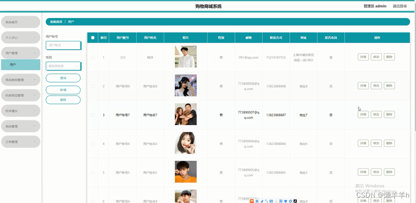Click 修改 for 用户账号6 row

point(376,143)
